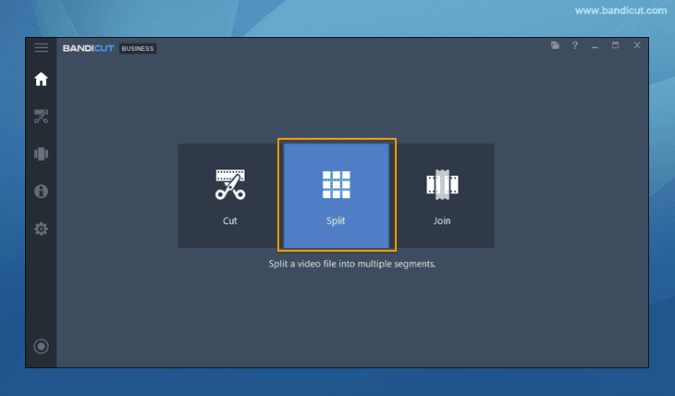The image size is (675, 396).
Task: Close the Bandicut window
Action: pyautogui.click(x=637, y=45)
